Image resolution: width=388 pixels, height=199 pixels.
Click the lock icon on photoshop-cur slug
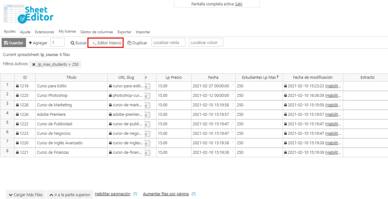click(x=110, y=96)
